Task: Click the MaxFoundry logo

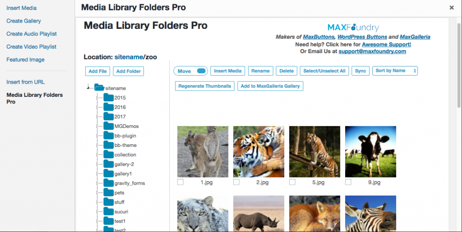Action: click(353, 27)
